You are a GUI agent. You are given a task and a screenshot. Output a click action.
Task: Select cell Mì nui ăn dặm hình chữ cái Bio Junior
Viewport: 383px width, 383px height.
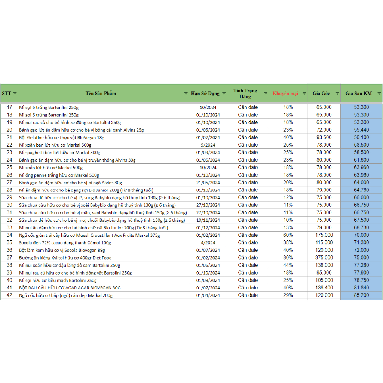coord(103,228)
